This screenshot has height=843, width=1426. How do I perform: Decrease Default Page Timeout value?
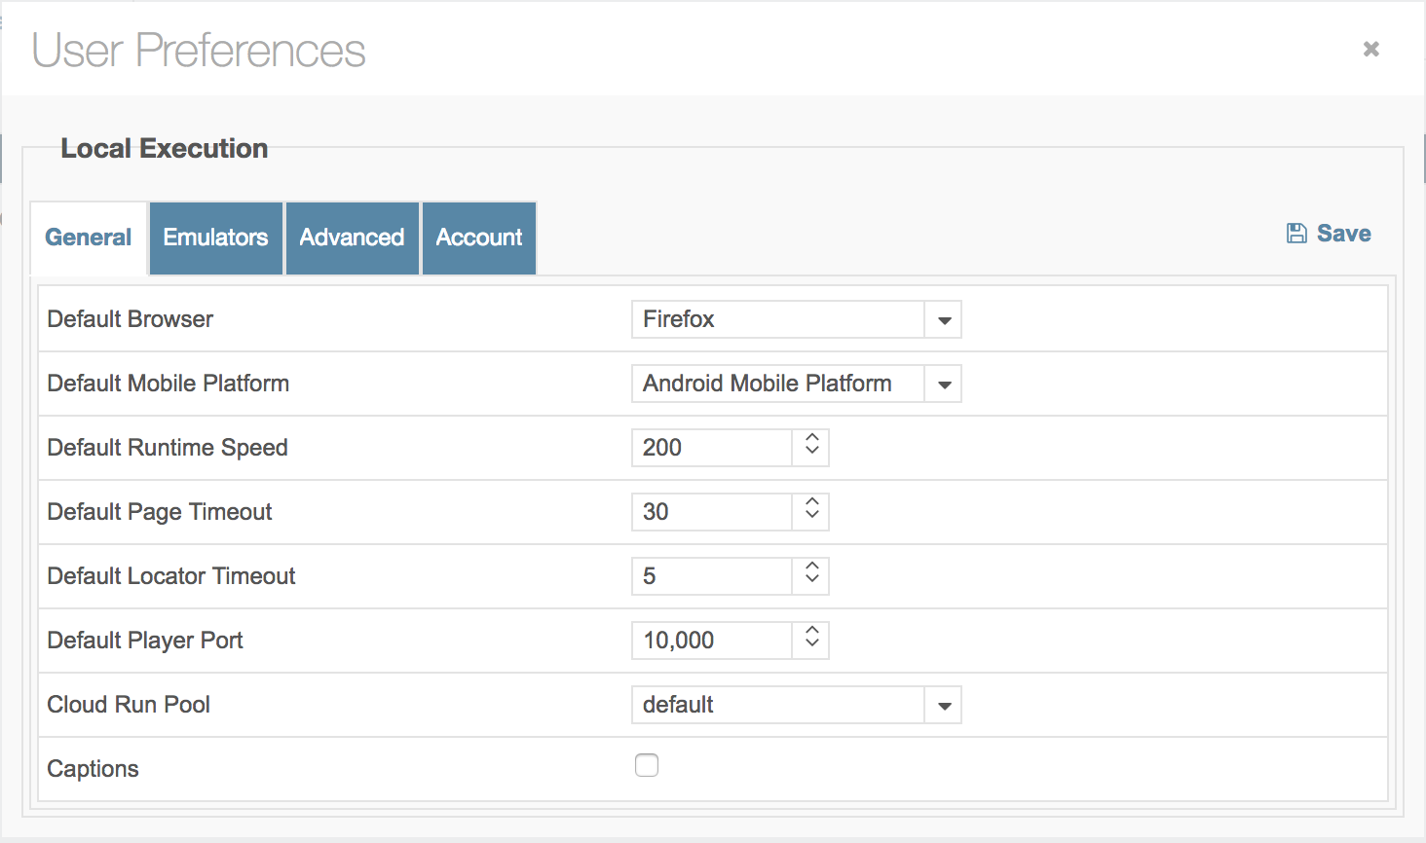point(812,518)
